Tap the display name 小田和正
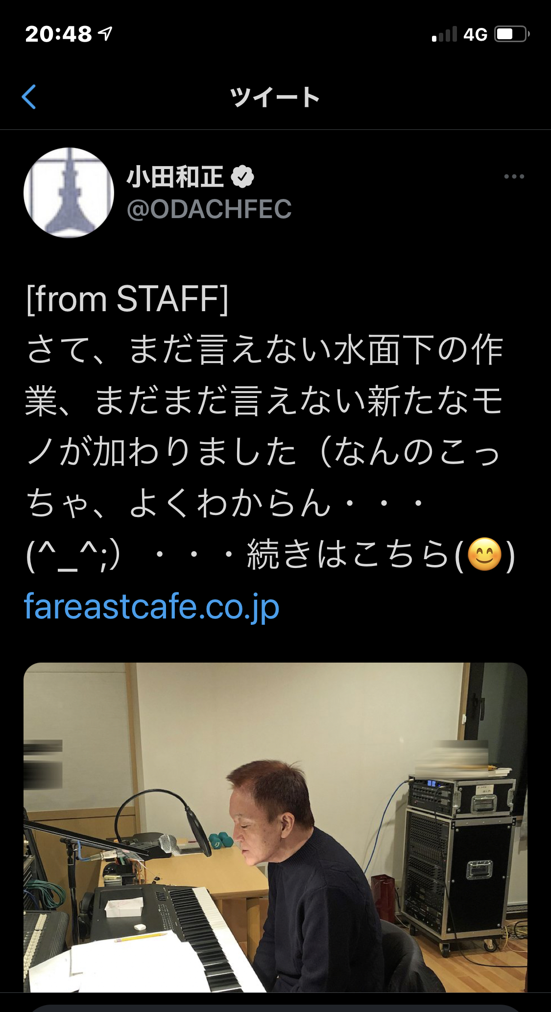 175,177
